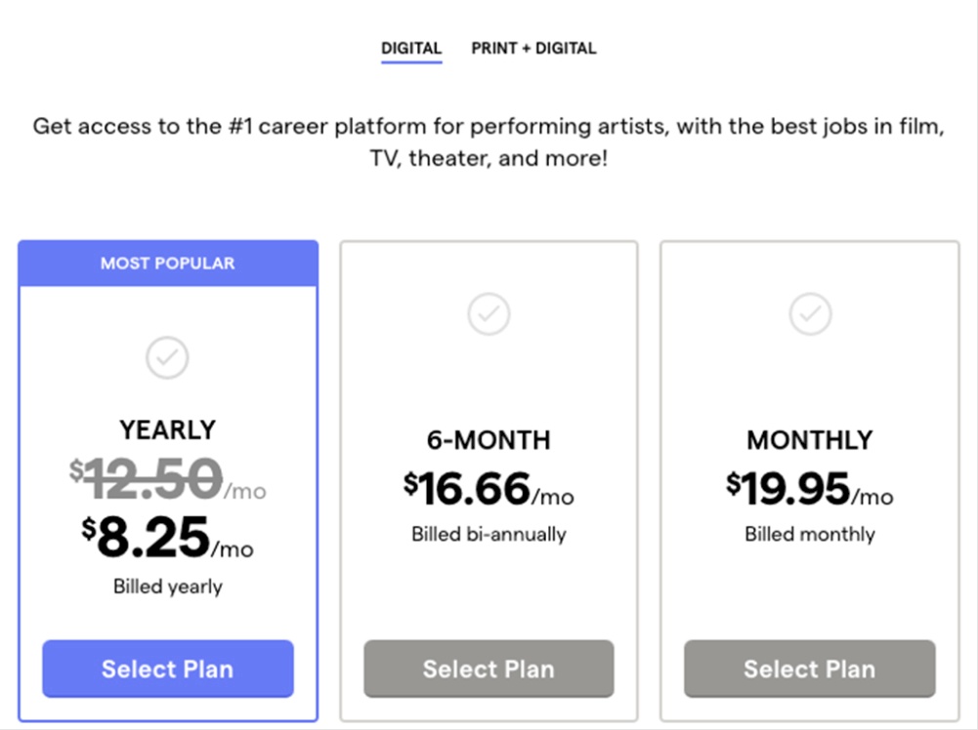Click the Billed bi-annually label

[x=489, y=534]
